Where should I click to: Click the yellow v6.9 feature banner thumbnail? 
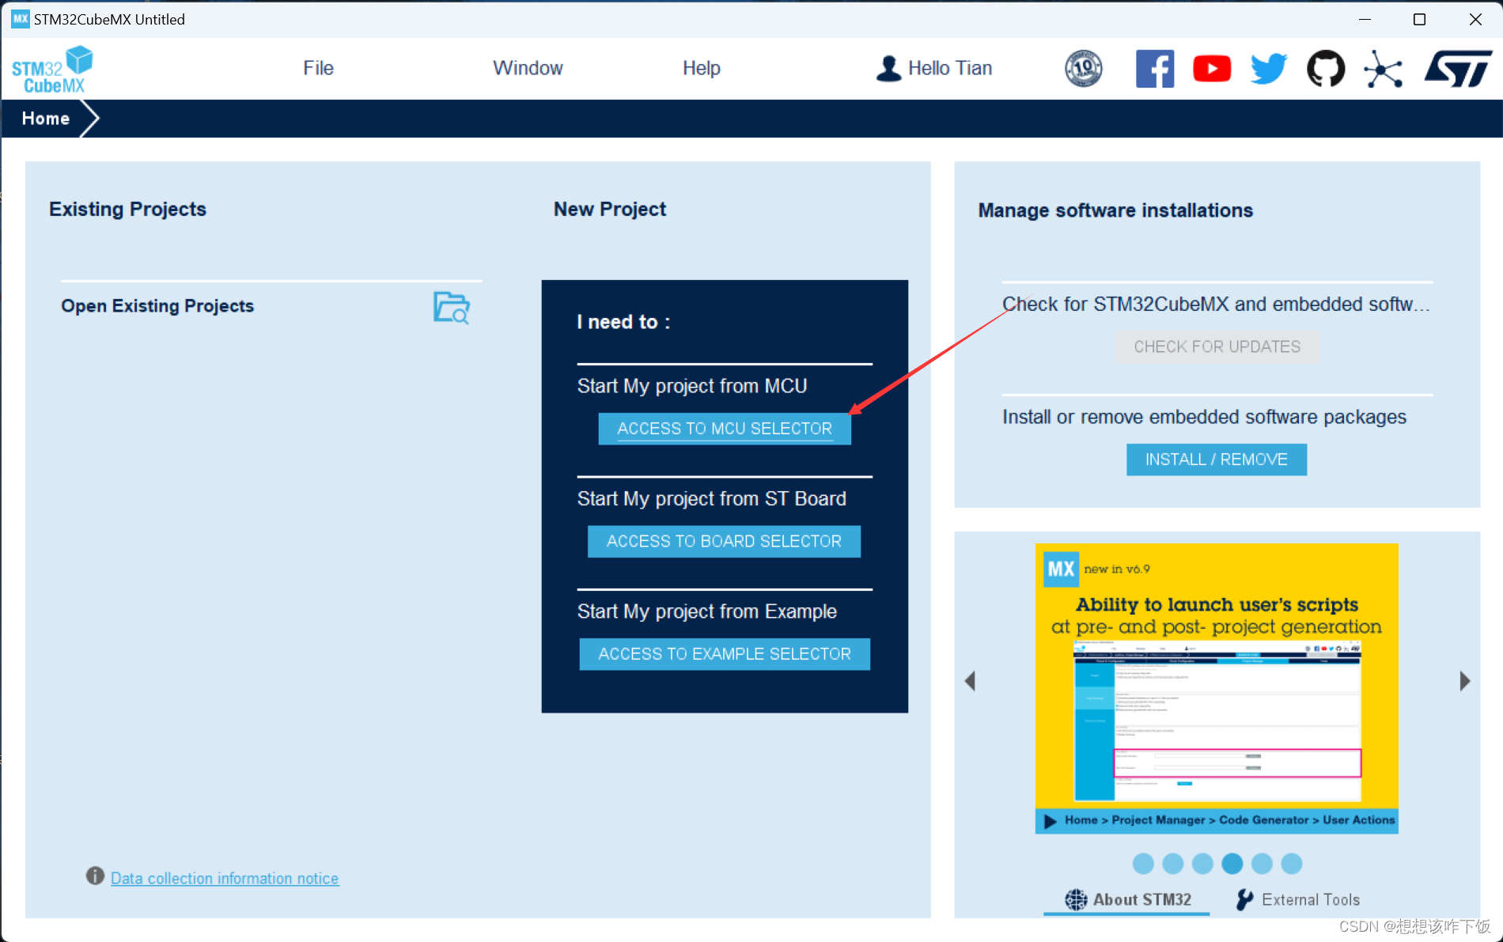tap(1217, 688)
